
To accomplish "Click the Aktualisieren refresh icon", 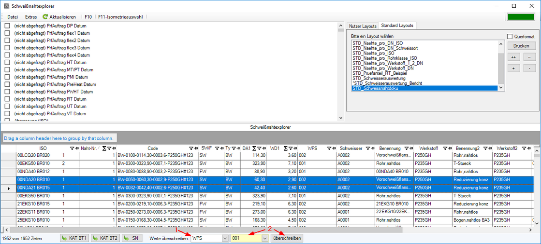I will click(45, 17).
